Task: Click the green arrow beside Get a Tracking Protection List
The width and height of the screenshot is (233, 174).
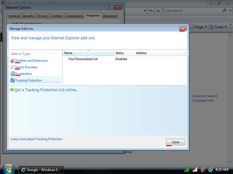Action: click(12, 90)
